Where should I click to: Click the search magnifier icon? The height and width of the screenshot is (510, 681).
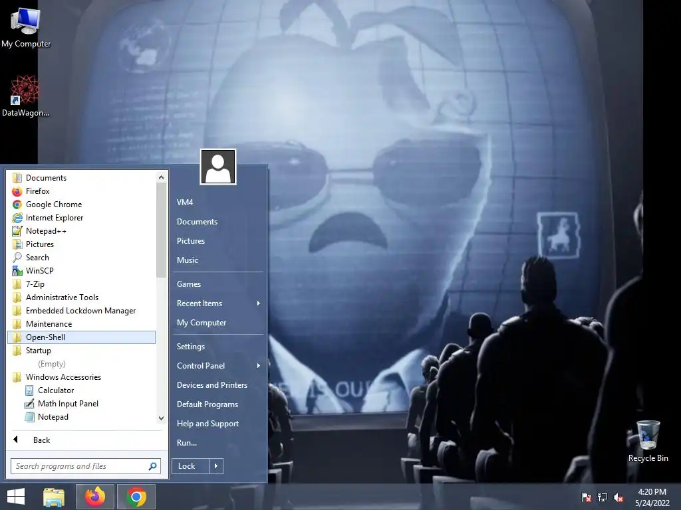[x=152, y=466]
